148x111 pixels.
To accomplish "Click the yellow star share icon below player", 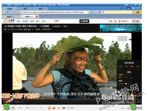I will pyautogui.click(x=59, y=108).
